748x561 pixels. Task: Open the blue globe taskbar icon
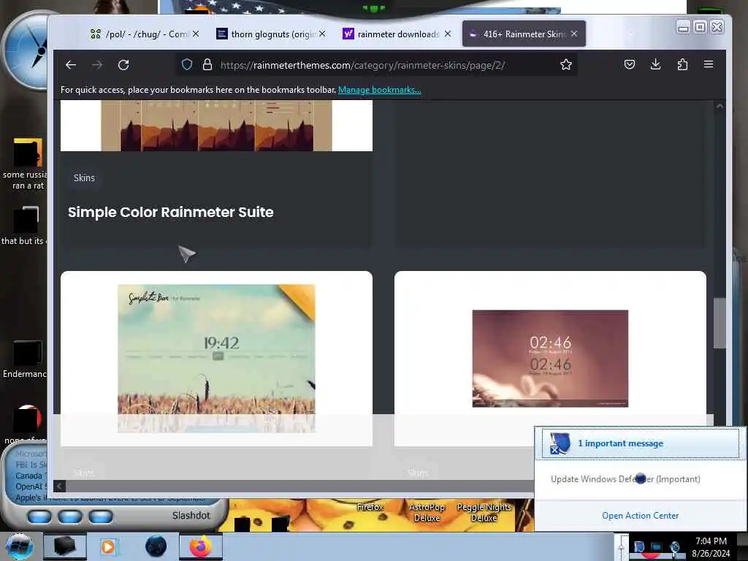tap(156, 546)
